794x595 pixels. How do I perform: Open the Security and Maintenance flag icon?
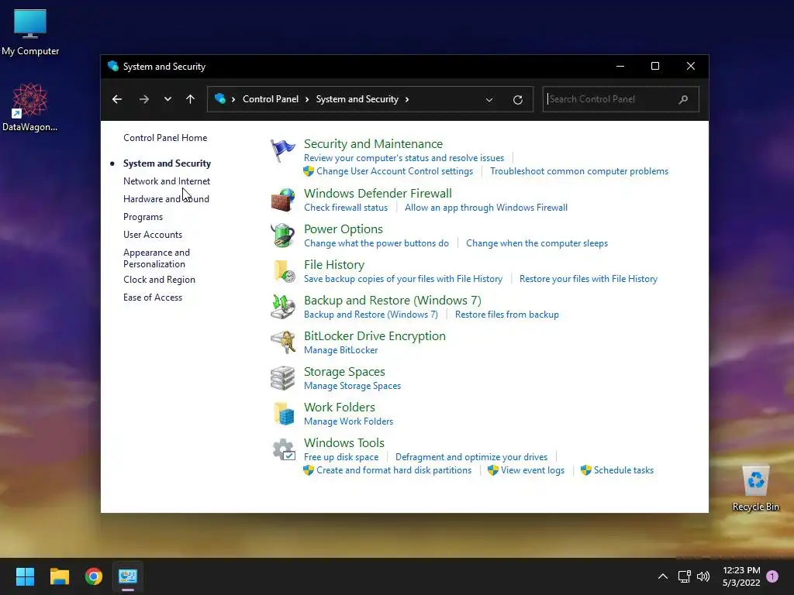tap(282, 150)
